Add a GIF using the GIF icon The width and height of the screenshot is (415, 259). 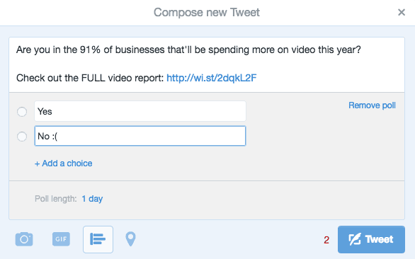(x=61, y=239)
